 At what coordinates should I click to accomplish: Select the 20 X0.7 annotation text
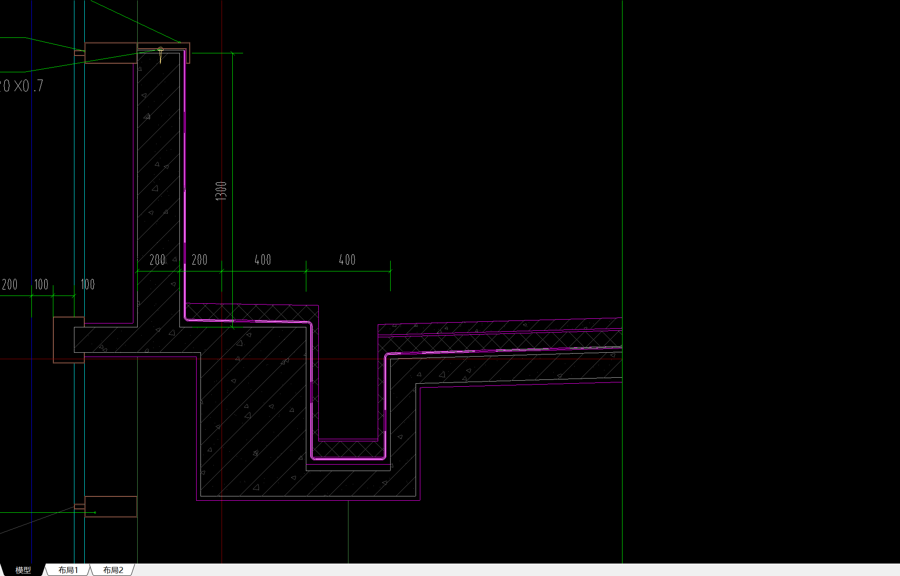[22, 86]
